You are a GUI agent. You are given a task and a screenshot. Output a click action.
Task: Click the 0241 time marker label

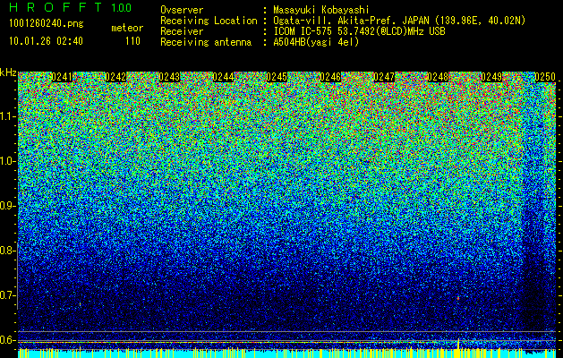click(62, 77)
